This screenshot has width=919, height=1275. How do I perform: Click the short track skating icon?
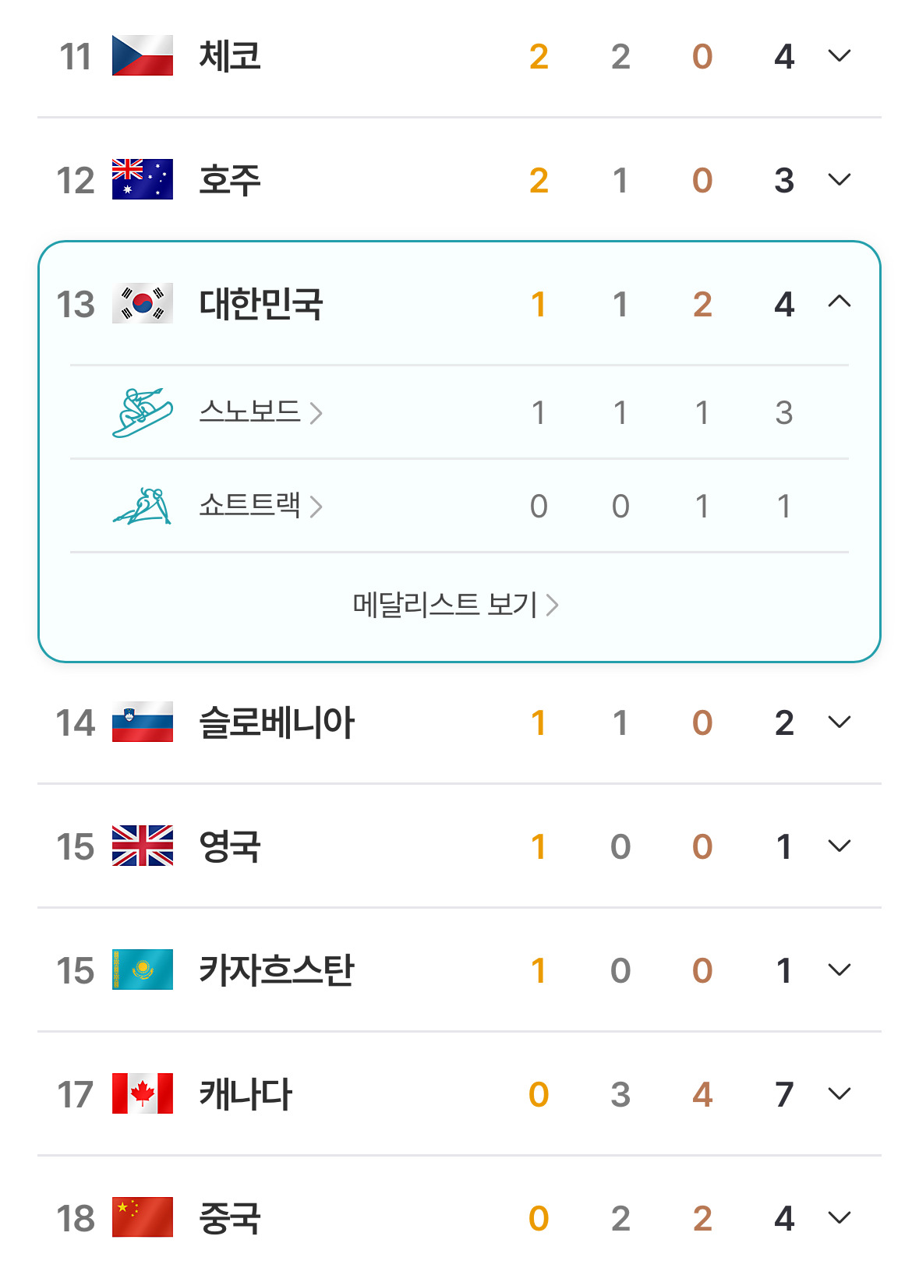coord(143,506)
